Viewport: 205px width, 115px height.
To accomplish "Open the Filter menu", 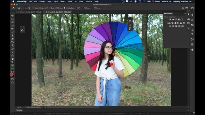I will coord(70,1).
